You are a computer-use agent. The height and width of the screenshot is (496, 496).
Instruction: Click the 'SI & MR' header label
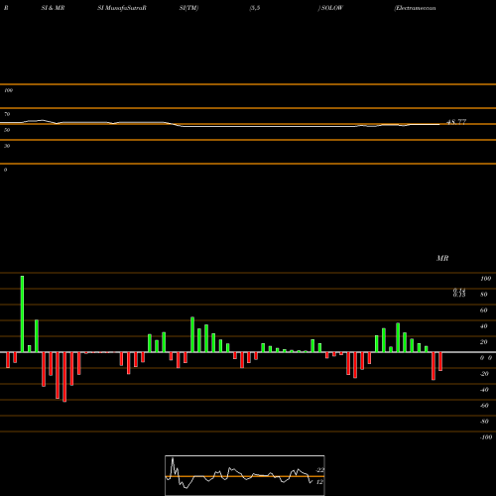click(x=53, y=8)
